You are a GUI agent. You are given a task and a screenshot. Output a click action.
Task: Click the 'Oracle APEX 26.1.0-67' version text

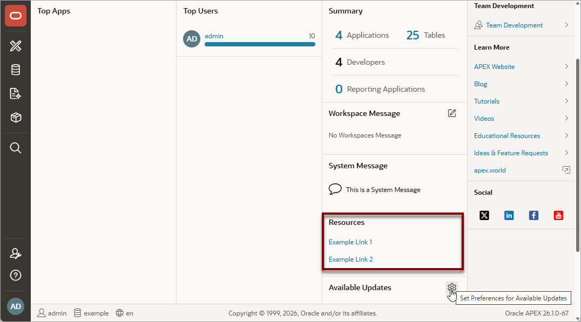pyautogui.click(x=537, y=313)
